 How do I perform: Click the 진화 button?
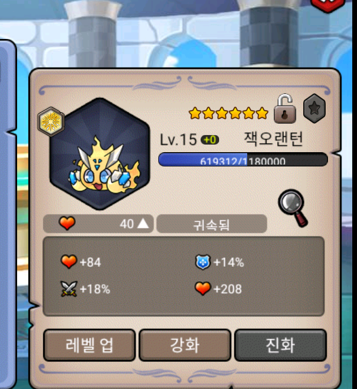click(280, 345)
